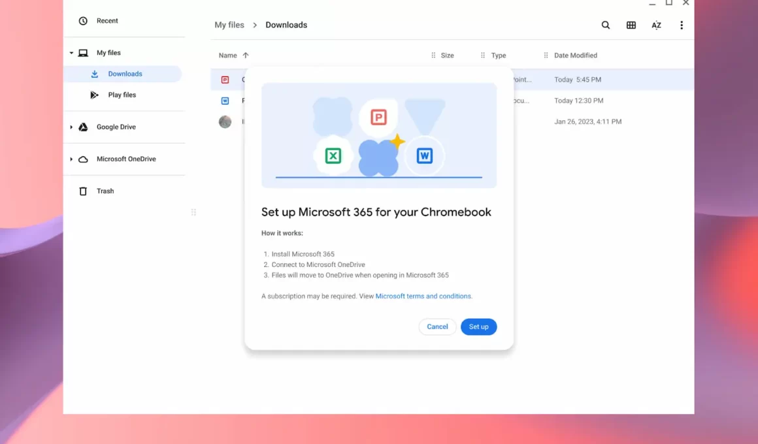Viewport: 758px width, 444px height.
Task: Click the Set up button
Action: click(x=478, y=326)
